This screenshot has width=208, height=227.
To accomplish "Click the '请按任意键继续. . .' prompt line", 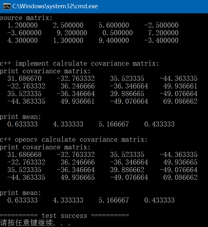I will [x=35, y=223].
